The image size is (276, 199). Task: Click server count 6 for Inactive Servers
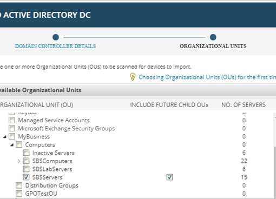(x=244, y=152)
